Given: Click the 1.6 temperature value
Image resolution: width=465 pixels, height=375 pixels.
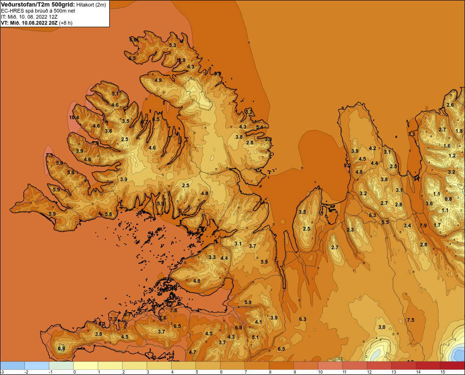Looking at the screenshot, I should (x=447, y=146).
